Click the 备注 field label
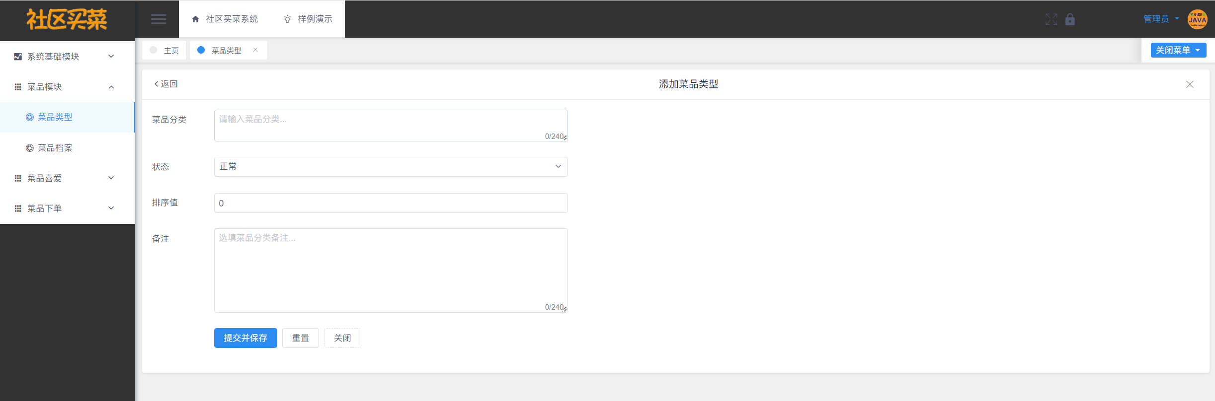 [161, 239]
